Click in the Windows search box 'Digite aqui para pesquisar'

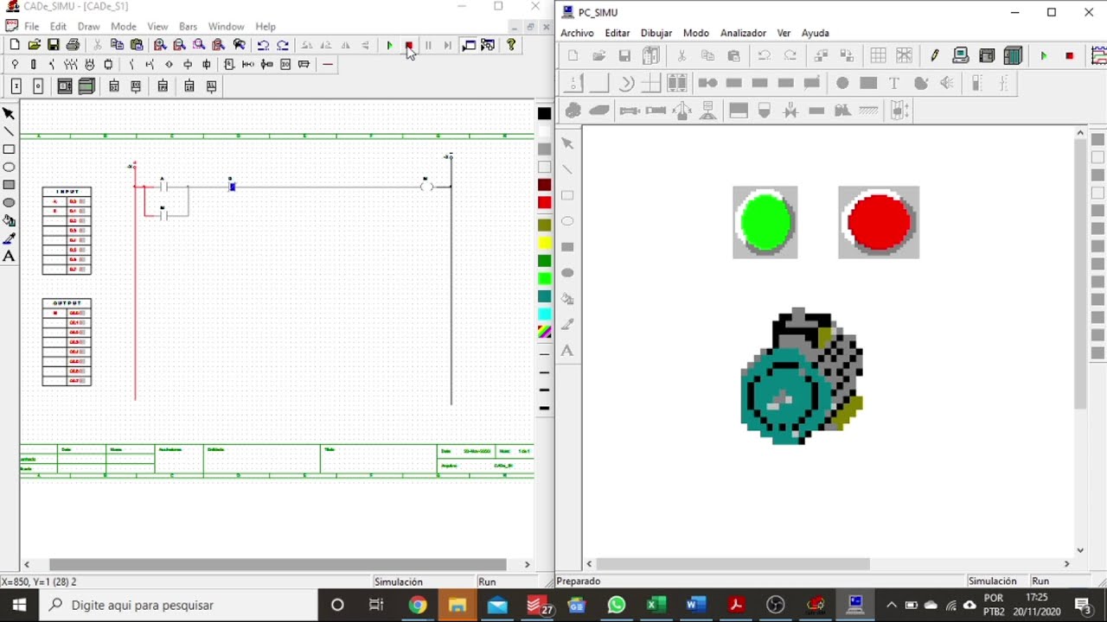pyautogui.click(x=180, y=605)
